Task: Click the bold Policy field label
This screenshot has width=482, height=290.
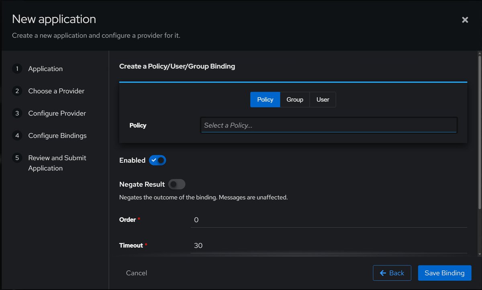Action: 138,125
